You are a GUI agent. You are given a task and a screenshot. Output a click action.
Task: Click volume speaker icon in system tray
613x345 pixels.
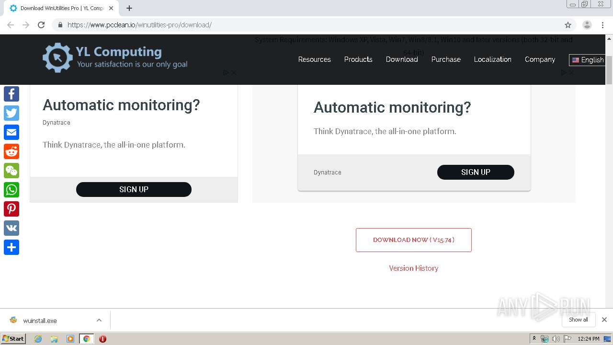(x=556, y=339)
